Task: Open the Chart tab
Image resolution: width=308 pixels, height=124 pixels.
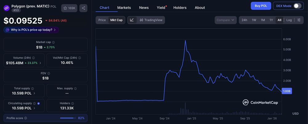Action: 104,8
